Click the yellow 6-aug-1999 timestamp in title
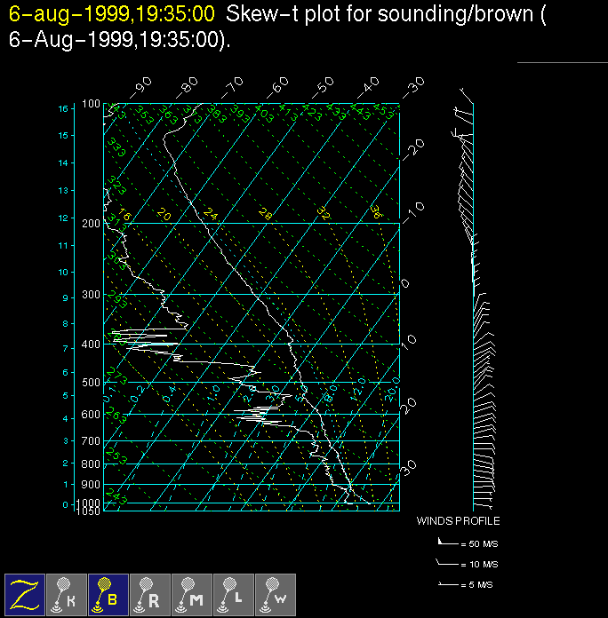This screenshot has width=608, height=618. [x=111, y=14]
